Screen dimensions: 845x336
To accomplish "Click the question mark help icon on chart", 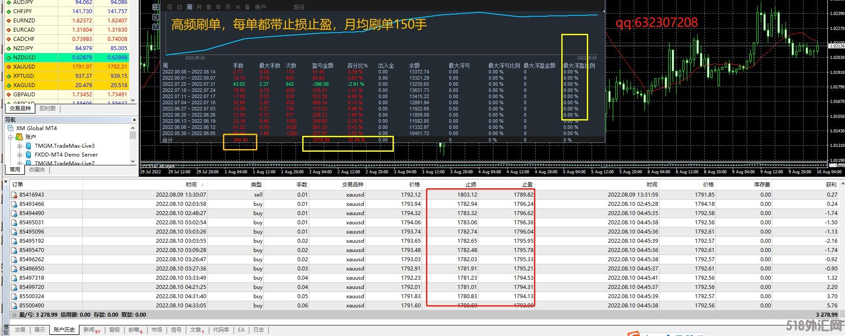I will (156, 27).
